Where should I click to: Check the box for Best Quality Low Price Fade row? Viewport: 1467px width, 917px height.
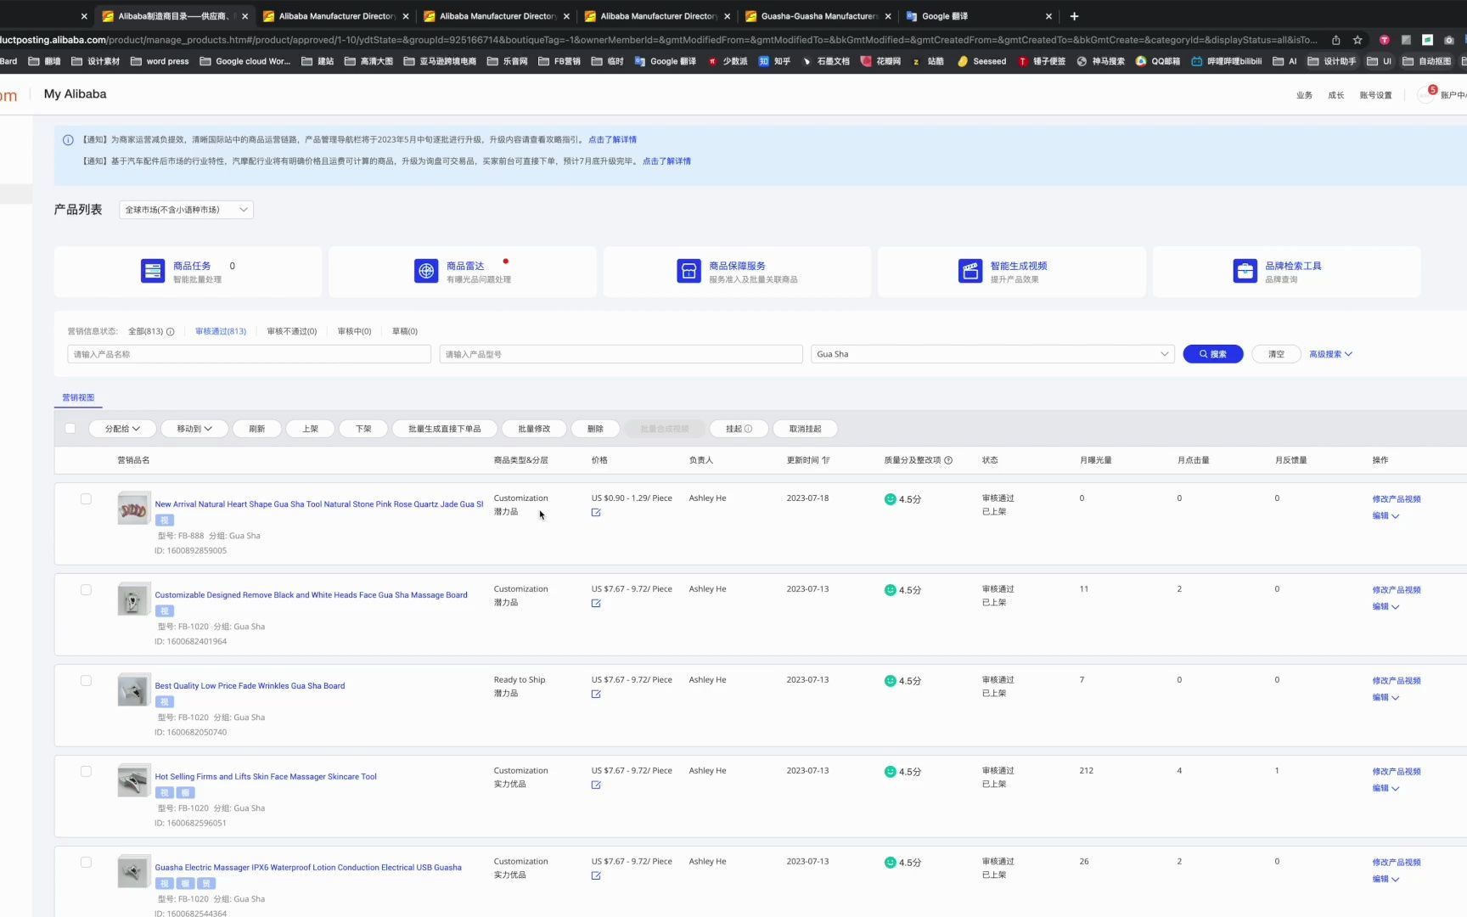tap(86, 681)
